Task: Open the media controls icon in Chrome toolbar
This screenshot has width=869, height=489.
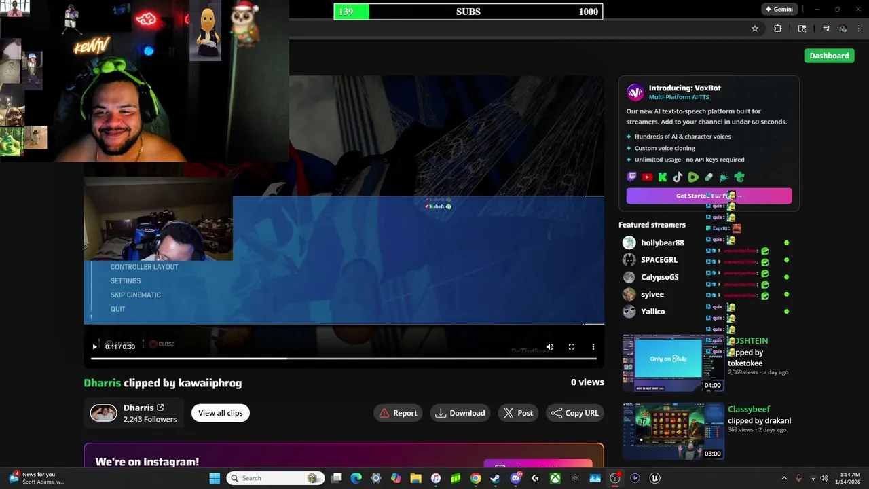Action: point(826,29)
